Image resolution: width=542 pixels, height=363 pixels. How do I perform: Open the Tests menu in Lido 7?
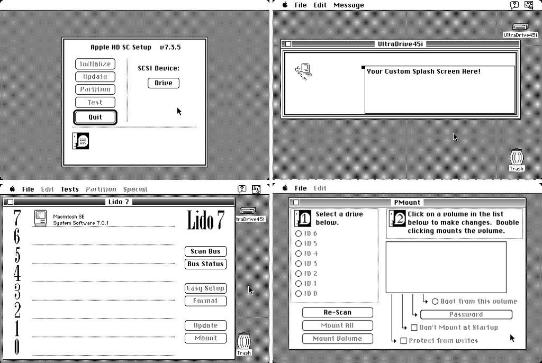(x=69, y=189)
